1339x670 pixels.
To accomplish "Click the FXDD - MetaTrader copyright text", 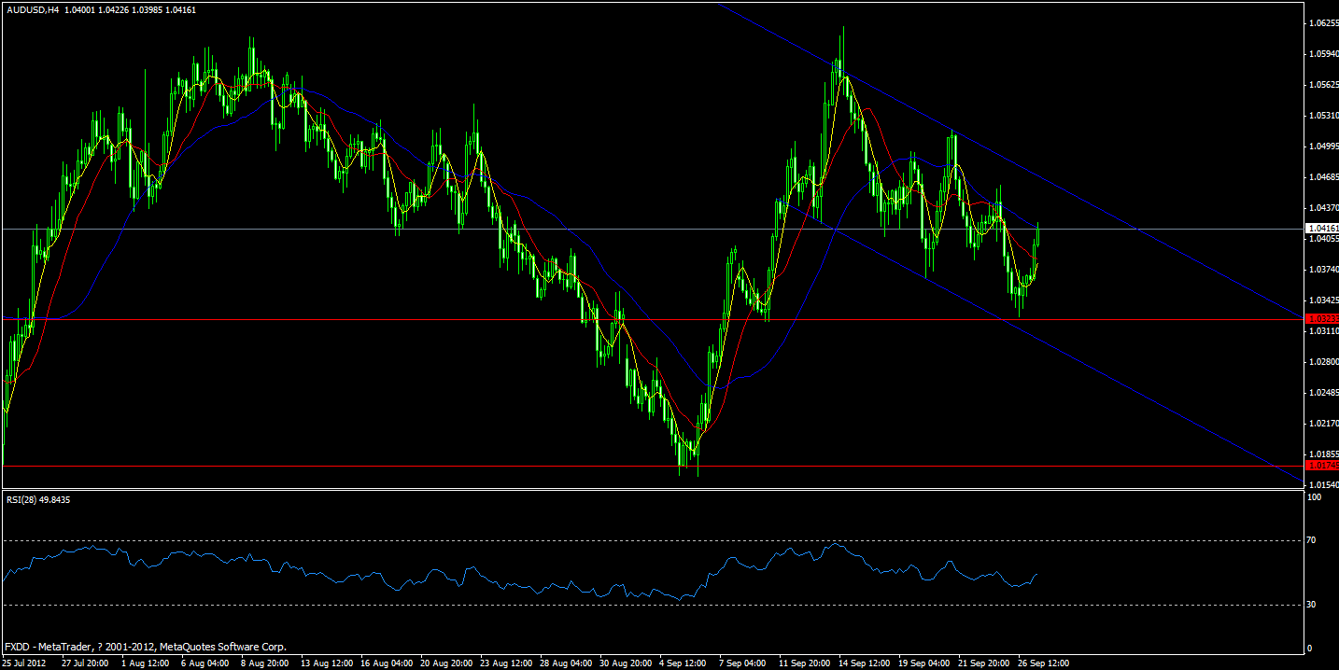I will (145, 646).
